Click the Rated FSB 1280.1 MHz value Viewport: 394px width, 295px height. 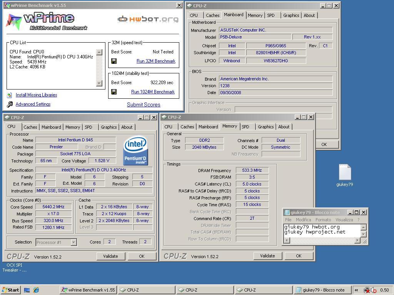tap(53, 227)
